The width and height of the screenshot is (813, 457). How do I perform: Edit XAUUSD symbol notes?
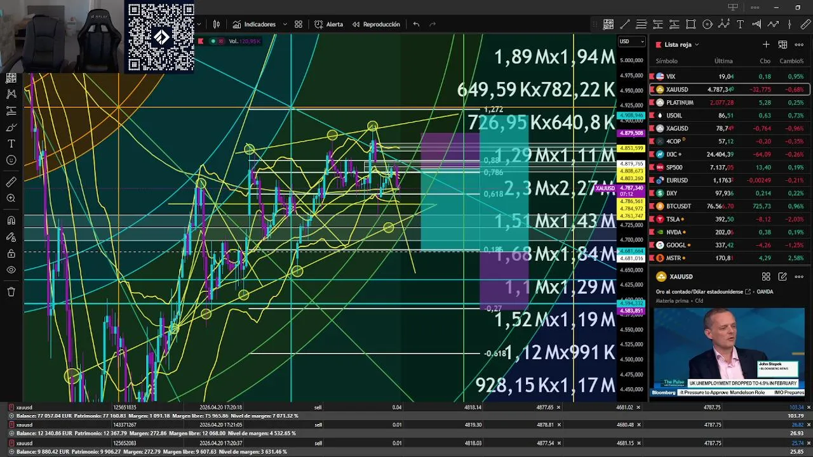pos(783,277)
